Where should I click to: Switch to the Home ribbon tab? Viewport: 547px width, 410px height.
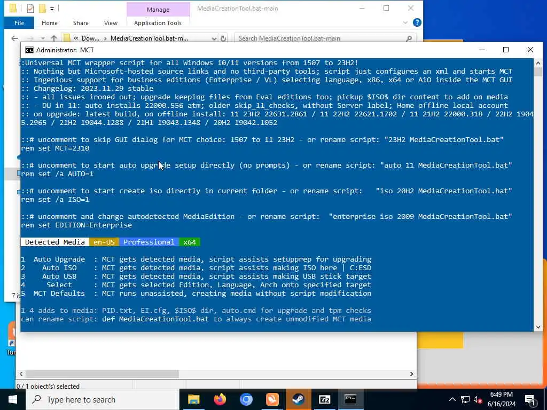[x=50, y=23]
